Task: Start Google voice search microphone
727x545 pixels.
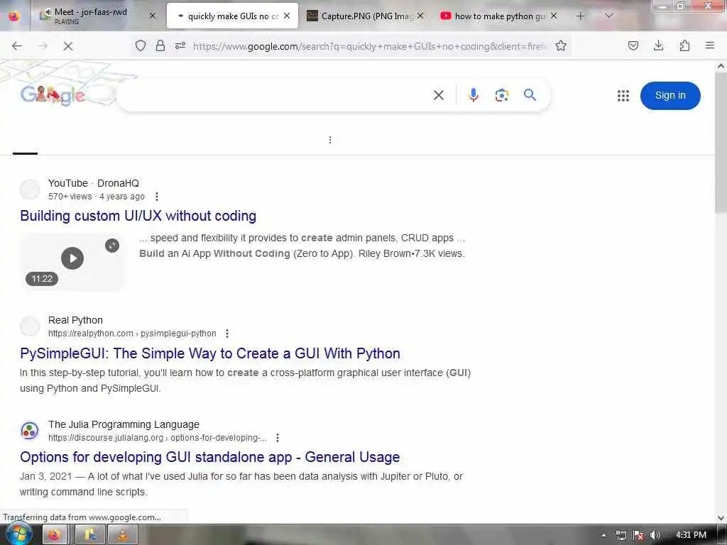Action: coord(474,96)
